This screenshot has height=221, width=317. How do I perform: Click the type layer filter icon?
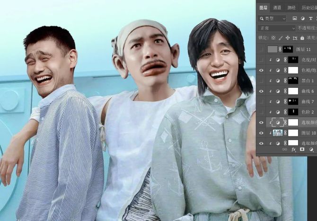[310, 18]
